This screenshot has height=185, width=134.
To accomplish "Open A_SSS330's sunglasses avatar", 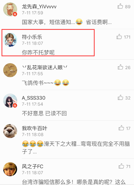I will point(10,101).
